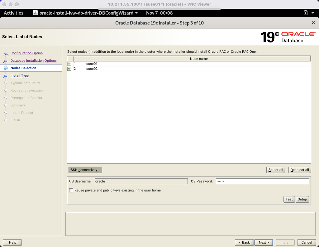
Task: Focus the OS Password field
Action: (x=262, y=181)
